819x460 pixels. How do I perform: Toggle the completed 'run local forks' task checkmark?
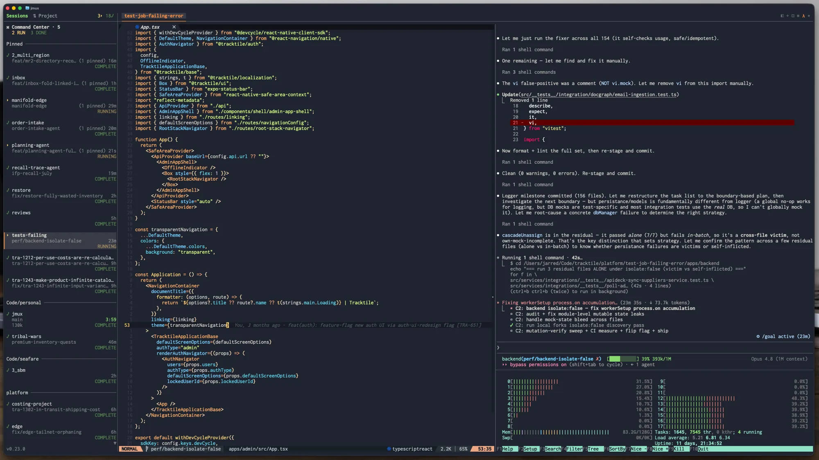511,325
